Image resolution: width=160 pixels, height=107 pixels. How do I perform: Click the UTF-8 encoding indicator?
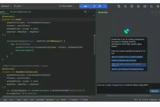[x=145, y=100]
